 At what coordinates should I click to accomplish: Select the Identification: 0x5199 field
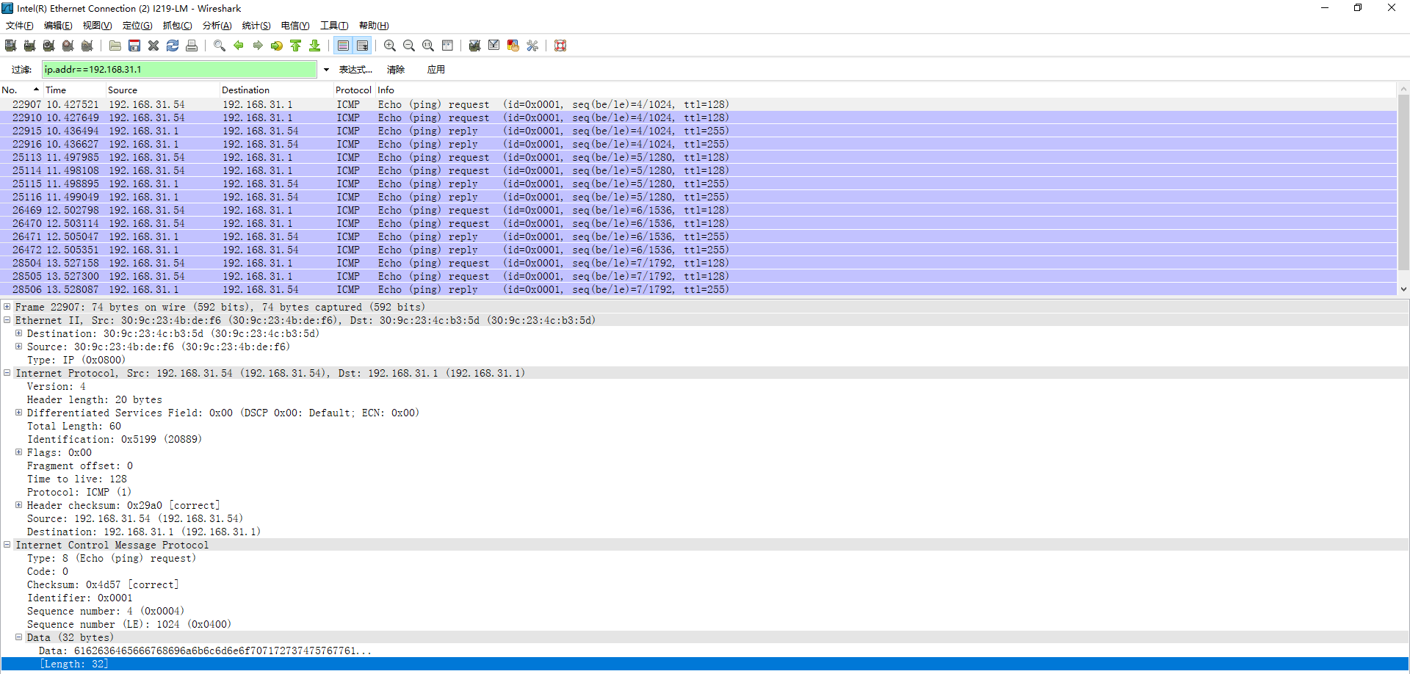[115, 439]
